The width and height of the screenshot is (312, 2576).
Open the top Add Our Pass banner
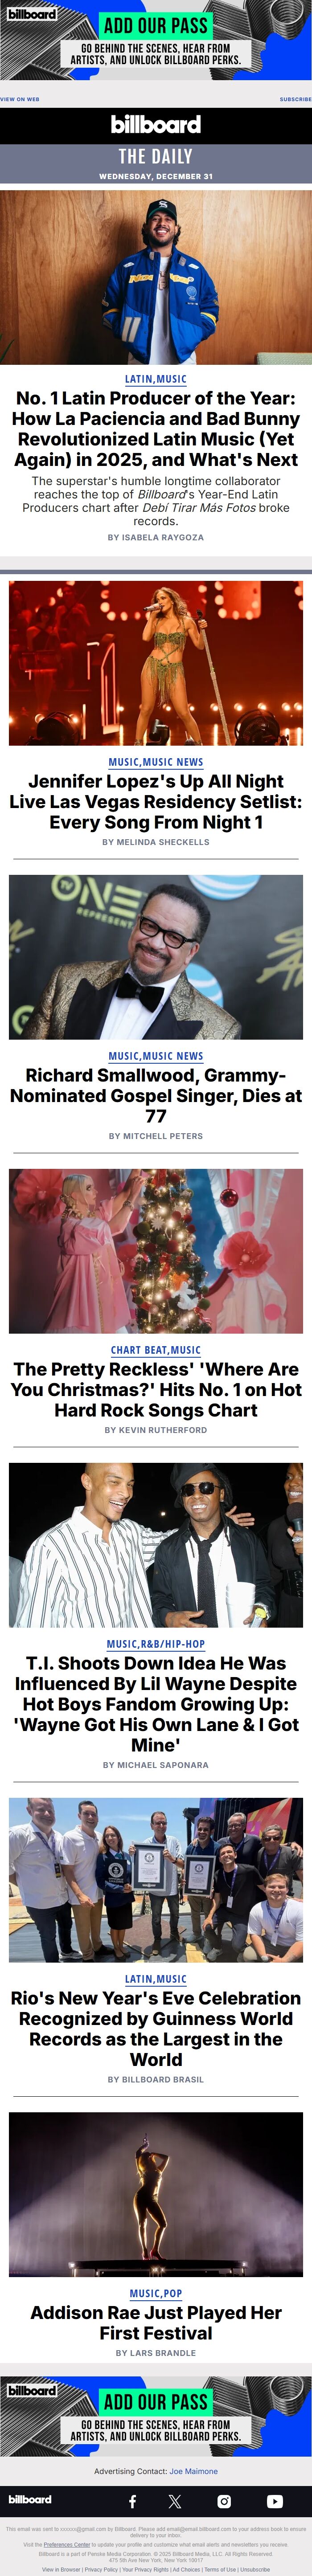[156, 40]
